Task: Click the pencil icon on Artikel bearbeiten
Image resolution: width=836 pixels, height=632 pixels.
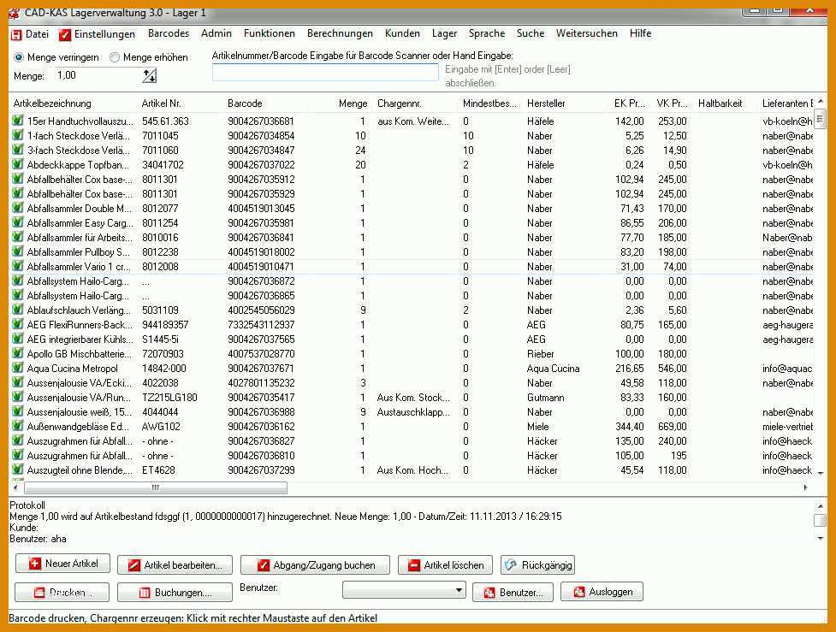Action: 134,564
